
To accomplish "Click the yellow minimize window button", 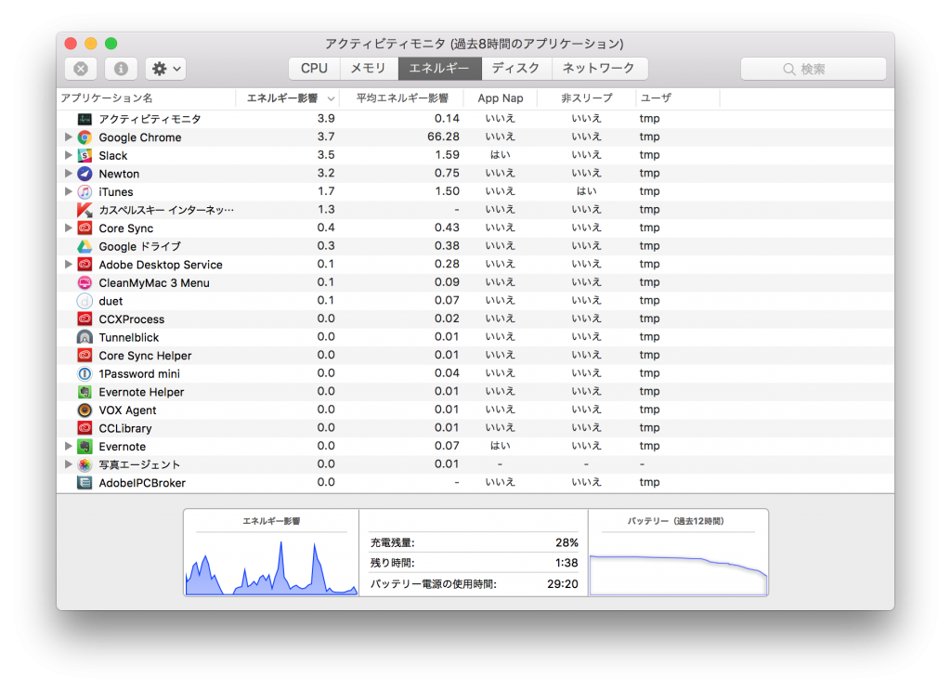I will [x=91, y=44].
